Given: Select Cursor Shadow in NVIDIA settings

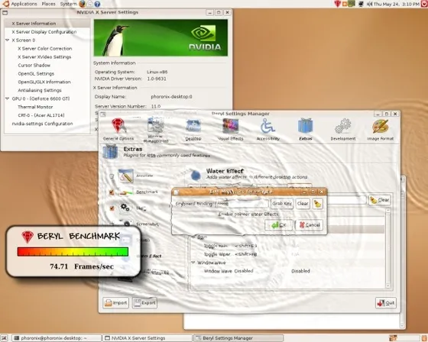Looking at the screenshot, I should (34, 65).
